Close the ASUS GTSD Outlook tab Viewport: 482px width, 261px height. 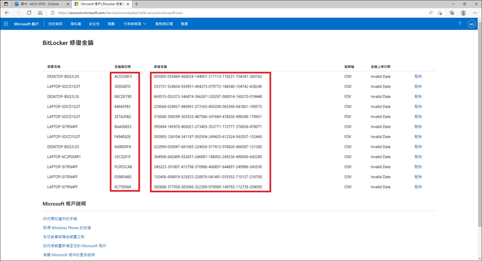tap(68, 4)
